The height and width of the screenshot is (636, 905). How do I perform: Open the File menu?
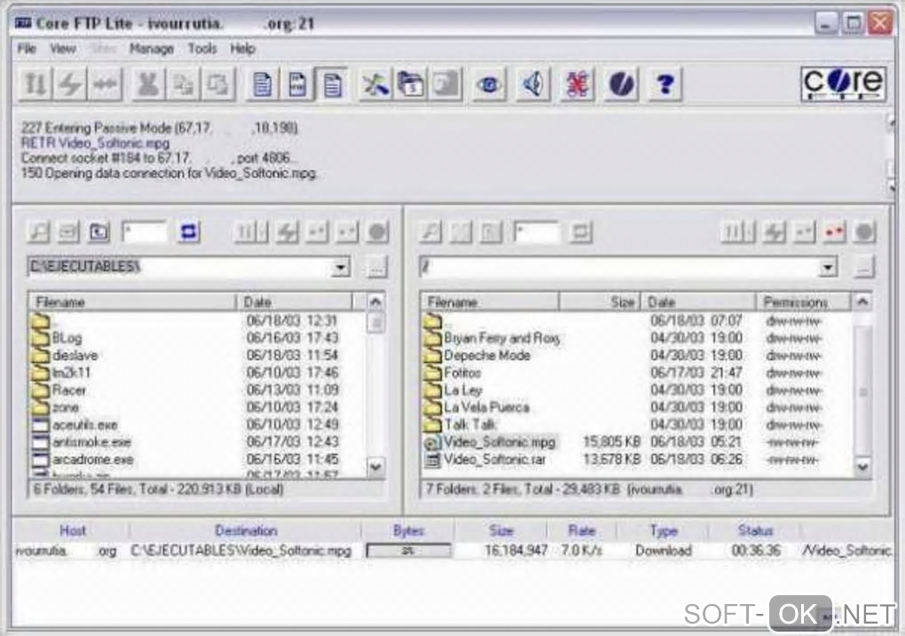(x=27, y=49)
